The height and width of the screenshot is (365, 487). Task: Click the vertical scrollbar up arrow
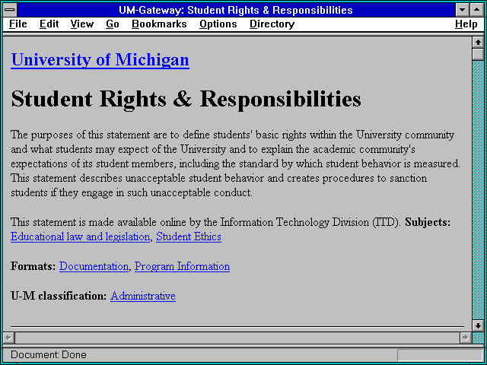pyautogui.click(x=479, y=43)
